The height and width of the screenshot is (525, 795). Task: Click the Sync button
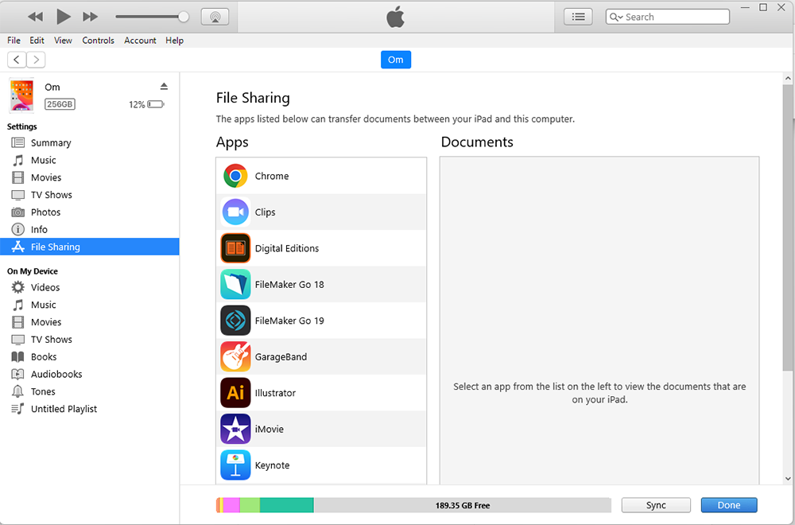pyautogui.click(x=656, y=505)
